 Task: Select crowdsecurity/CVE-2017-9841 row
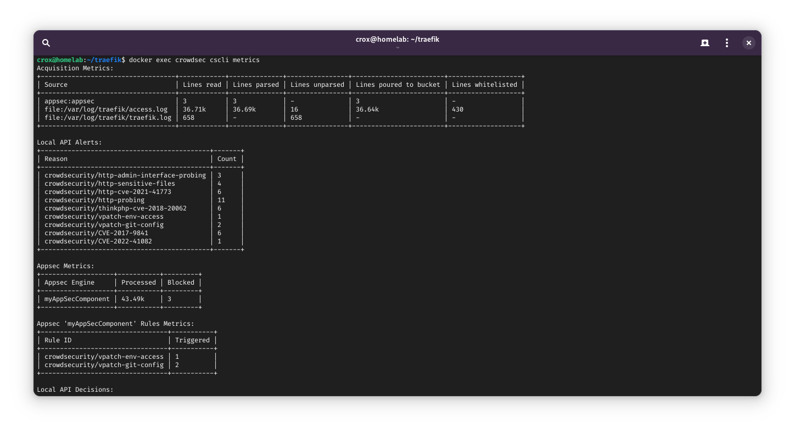pyautogui.click(x=96, y=233)
